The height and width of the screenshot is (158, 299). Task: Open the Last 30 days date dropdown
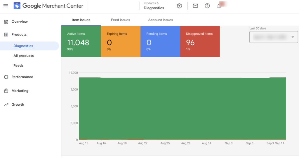pos(273,37)
